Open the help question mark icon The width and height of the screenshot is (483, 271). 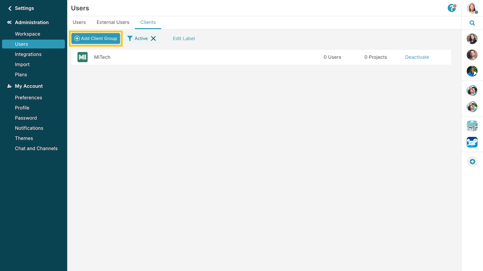click(452, 8)
